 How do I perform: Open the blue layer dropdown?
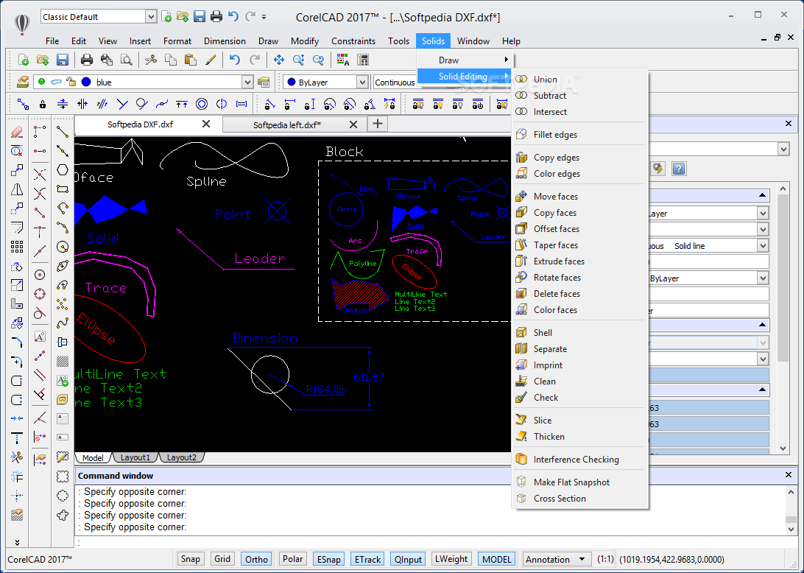[x=247, y=82]
